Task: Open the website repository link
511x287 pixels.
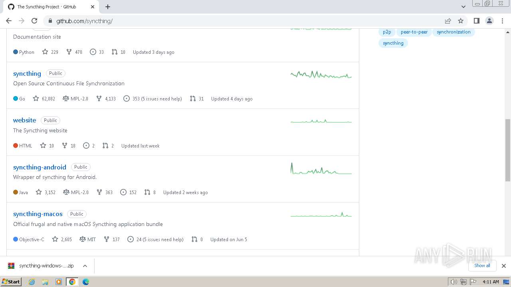Action: tap(24, 120)
